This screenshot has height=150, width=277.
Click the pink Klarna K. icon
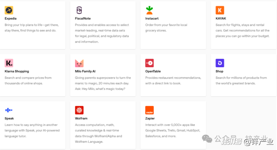click(9, 63)
